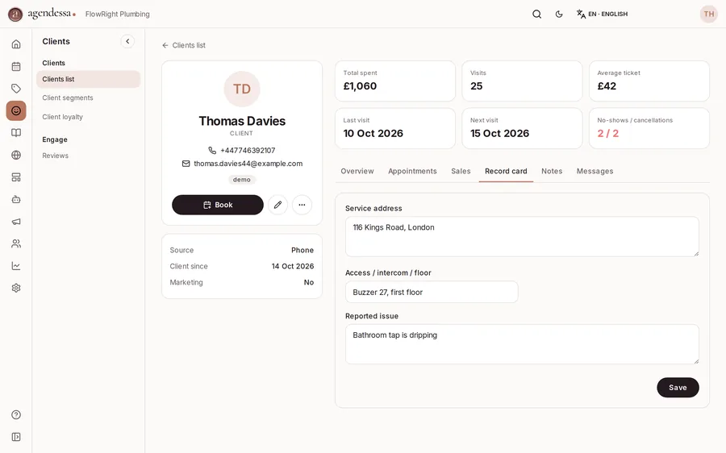Screen dimensions: 726x453
Task: Switch to the Appointments tab
Action: coord(412,171)
